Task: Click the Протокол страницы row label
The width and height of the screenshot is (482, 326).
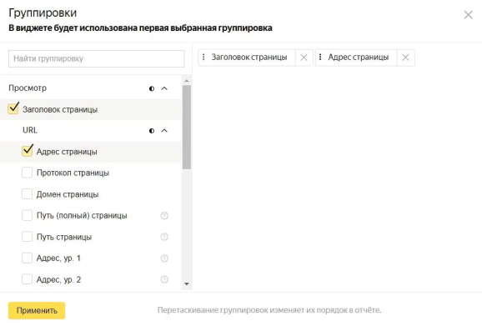Action: 73,173
